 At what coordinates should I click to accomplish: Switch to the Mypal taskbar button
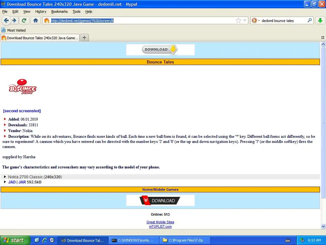point(83,241)
